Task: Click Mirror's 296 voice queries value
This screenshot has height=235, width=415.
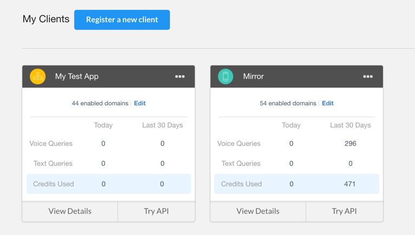Action: click(x=350, y=144)
